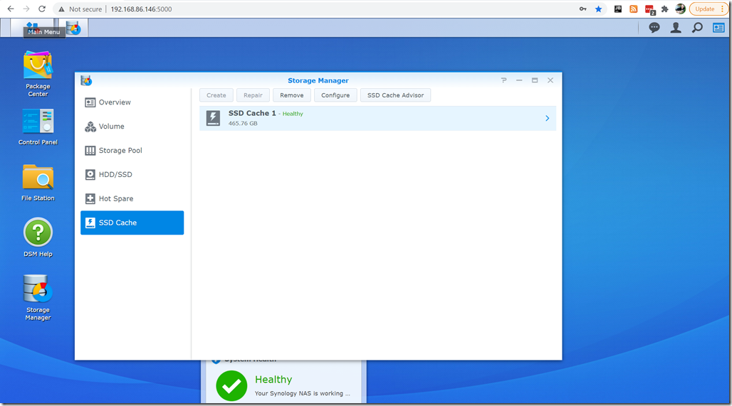Select SSD Cache sidebar item
732x406 pixels.
[x=132, y=223]
